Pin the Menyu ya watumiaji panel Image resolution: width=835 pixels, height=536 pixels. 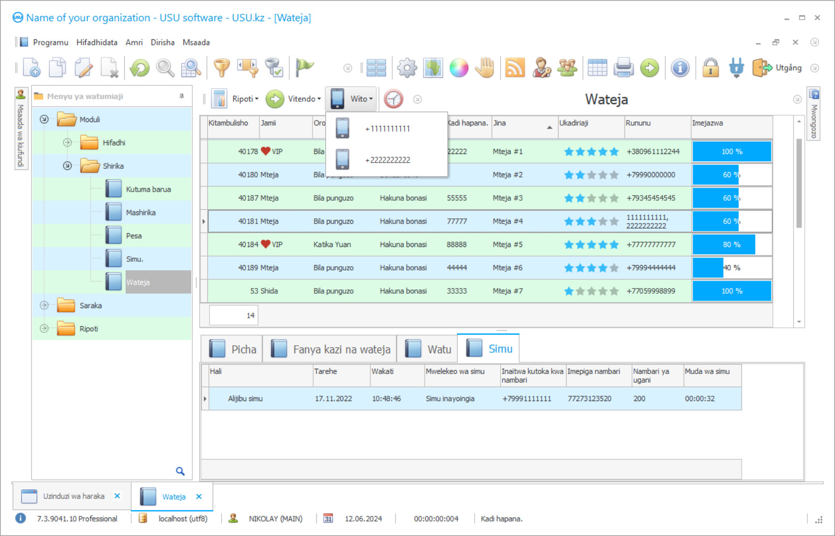182,96
